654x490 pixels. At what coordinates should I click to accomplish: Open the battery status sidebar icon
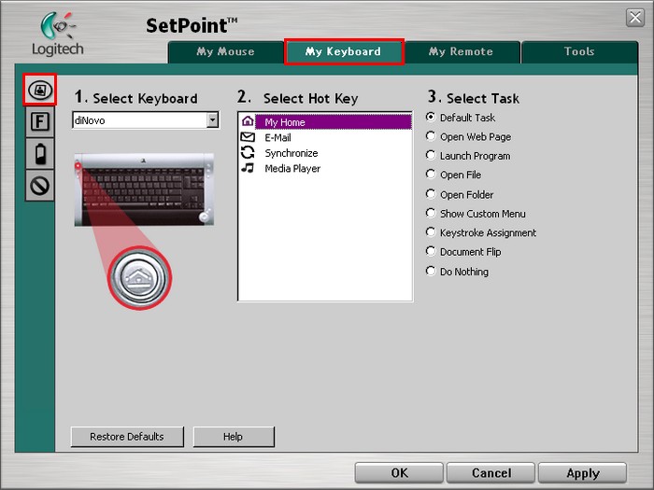pyautogui.click(x=39, y=153)
